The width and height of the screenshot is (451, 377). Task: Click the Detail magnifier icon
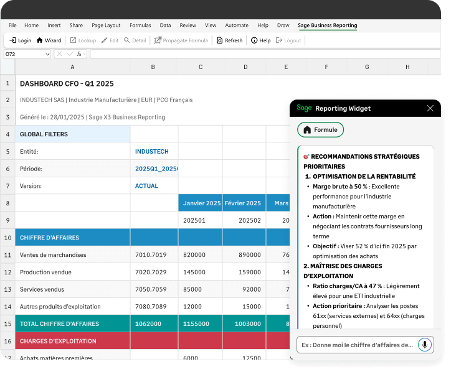pyautogui.click(x=127, y=40)
